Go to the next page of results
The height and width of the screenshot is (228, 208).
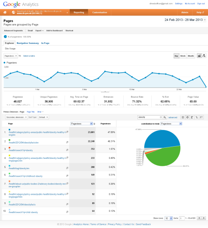(204, 218)
